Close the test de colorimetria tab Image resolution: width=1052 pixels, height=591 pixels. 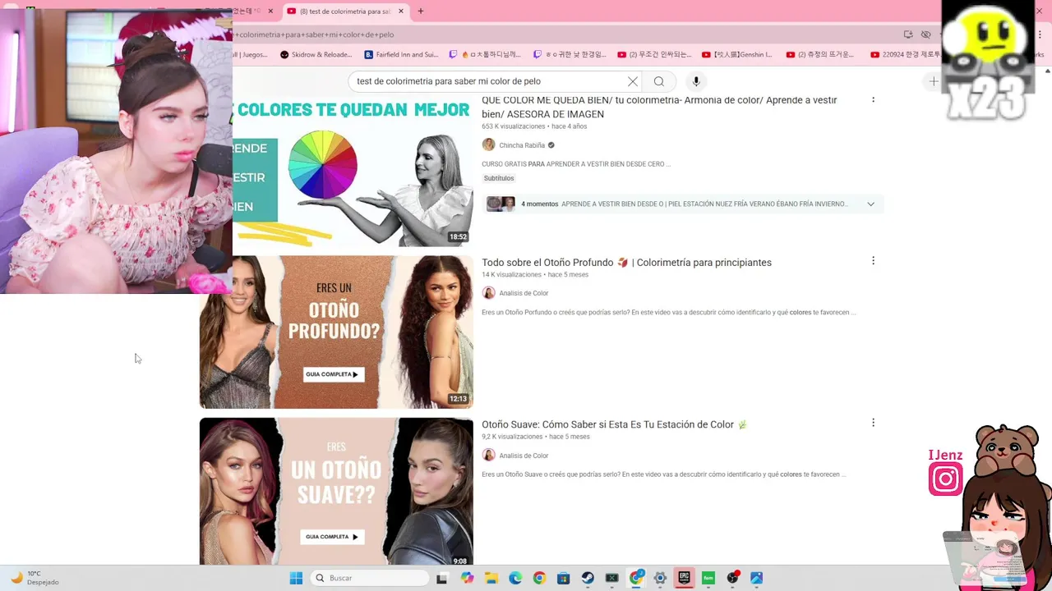tap(401, 11)
